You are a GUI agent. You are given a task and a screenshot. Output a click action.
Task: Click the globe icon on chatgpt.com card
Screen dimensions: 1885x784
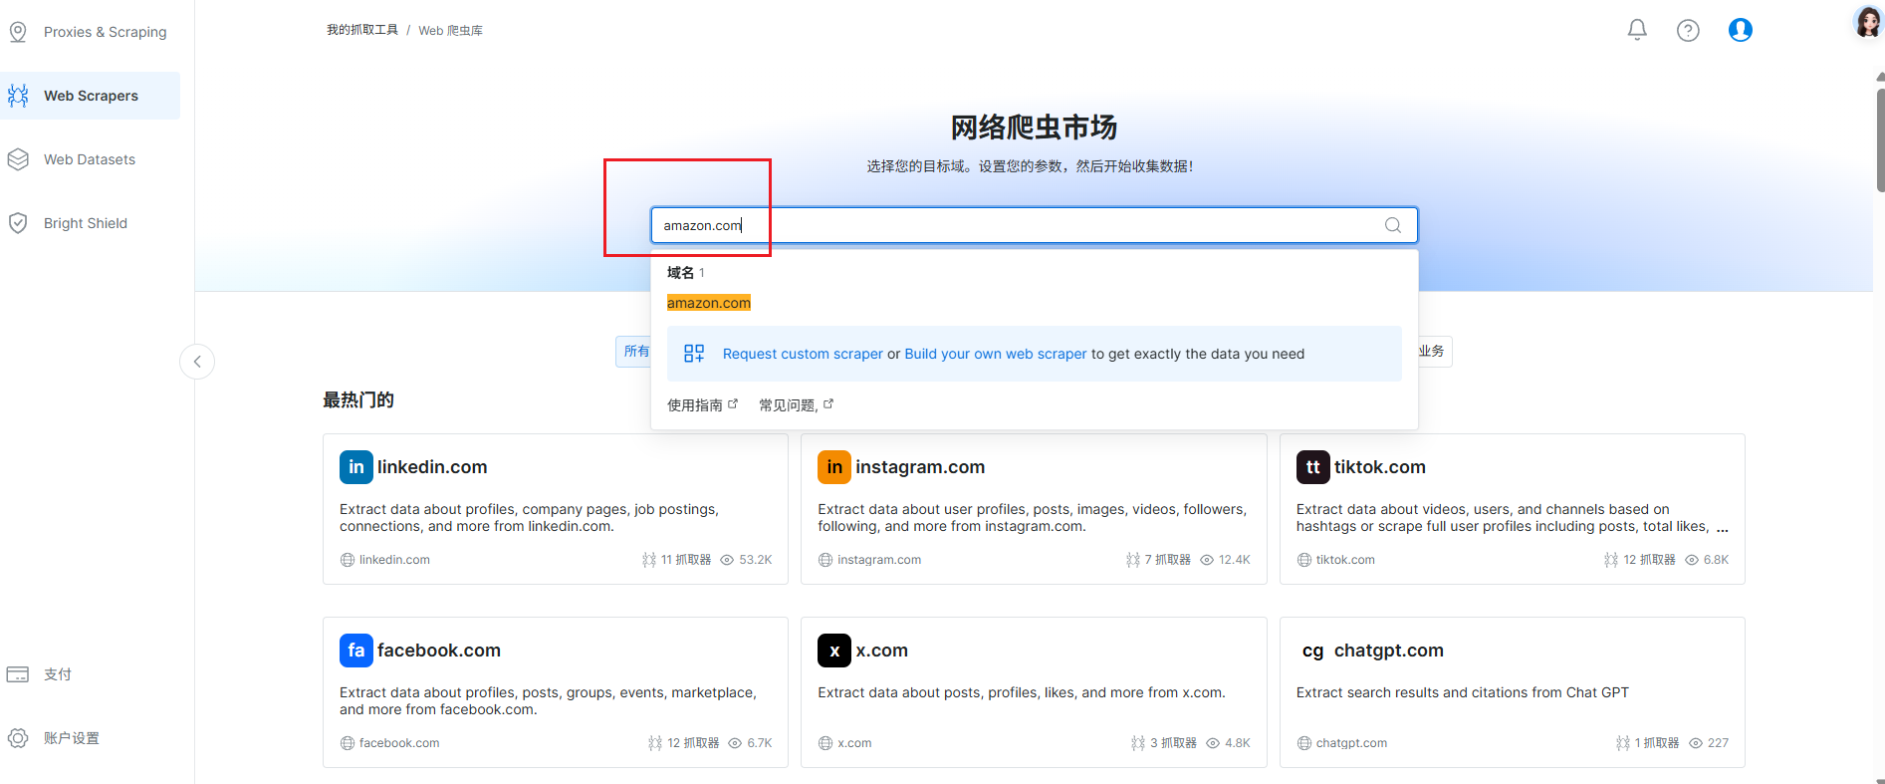coord(1304,743)
